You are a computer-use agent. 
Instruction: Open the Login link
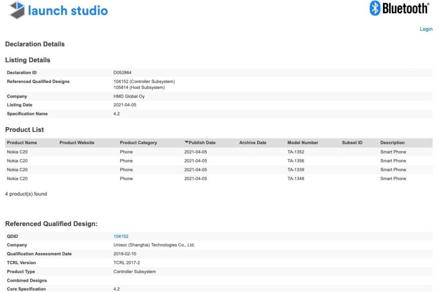tap(426, 29)
